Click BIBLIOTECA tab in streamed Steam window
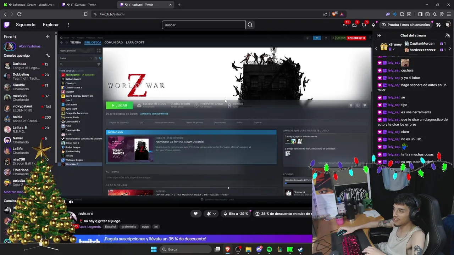 point(93,42)
